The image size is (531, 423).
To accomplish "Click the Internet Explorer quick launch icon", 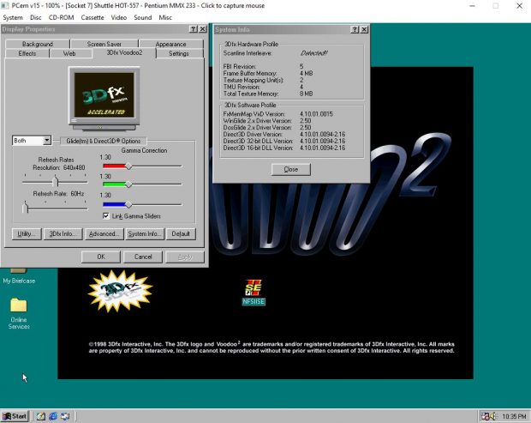I will (x=53, y=416).
